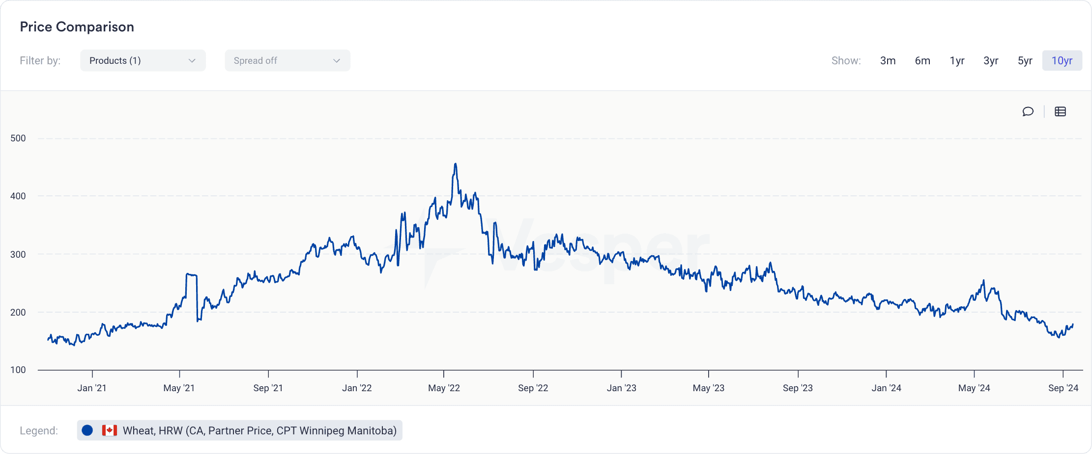Show the 3m time range
Screen dimensions: 1092x454
tap(888, 60)
